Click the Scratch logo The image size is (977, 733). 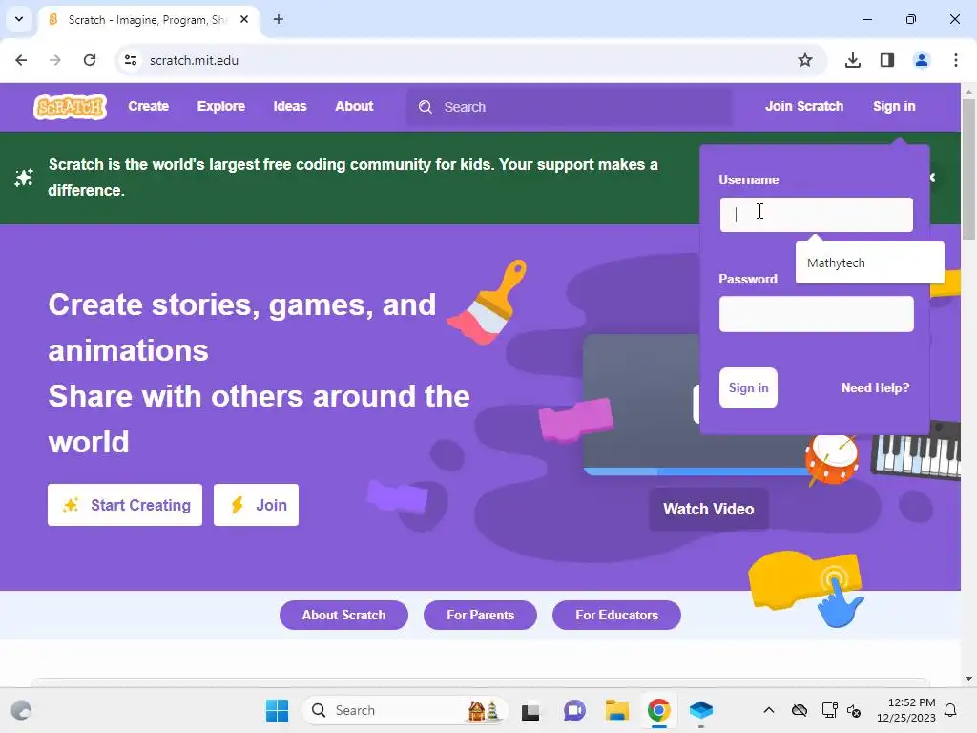coord(70,107)
